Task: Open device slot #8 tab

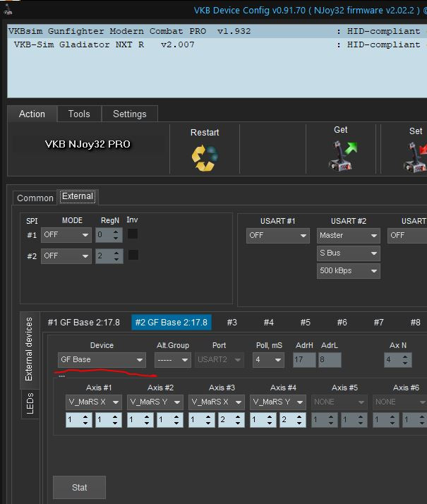Action: [x=415, y=323]
